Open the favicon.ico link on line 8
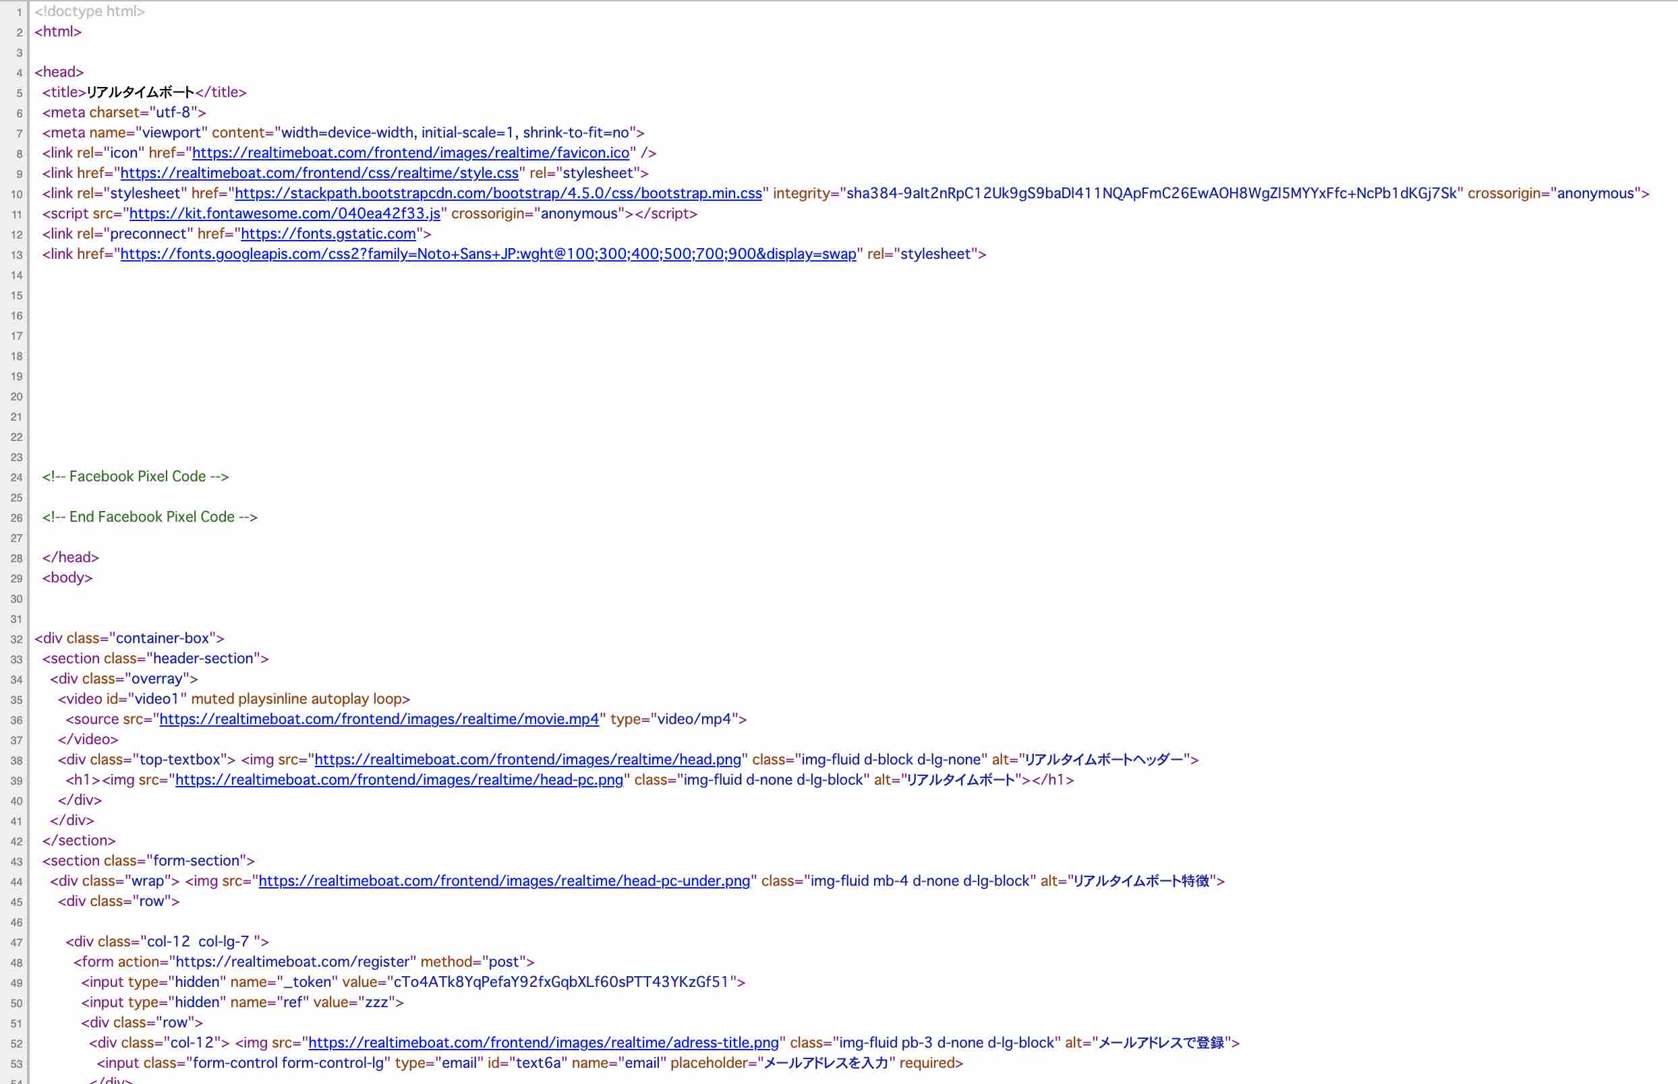Viewport: 1678px width, 1084px height. click(411, 153)
